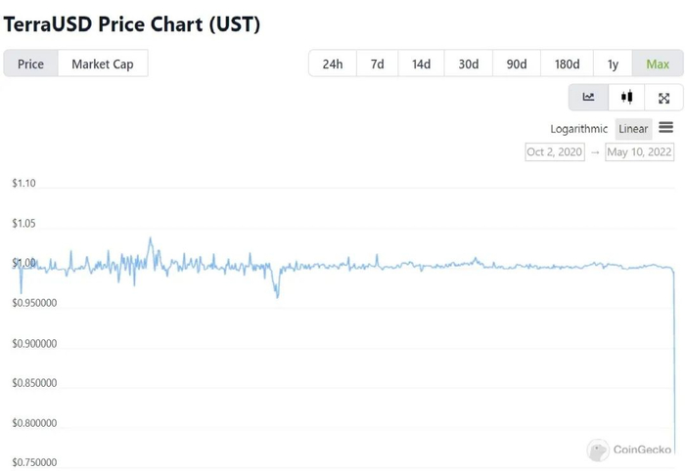Choose 14d time range
This screenshot has height=471, width=685.
tap(421, 64)
